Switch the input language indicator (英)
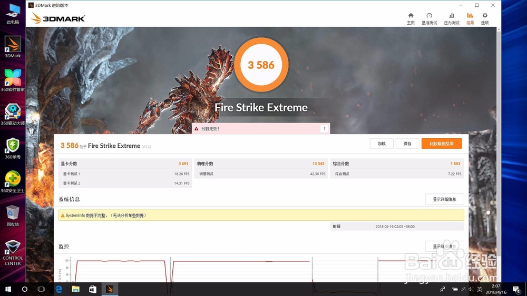The image size is (527, 296). 480,289
